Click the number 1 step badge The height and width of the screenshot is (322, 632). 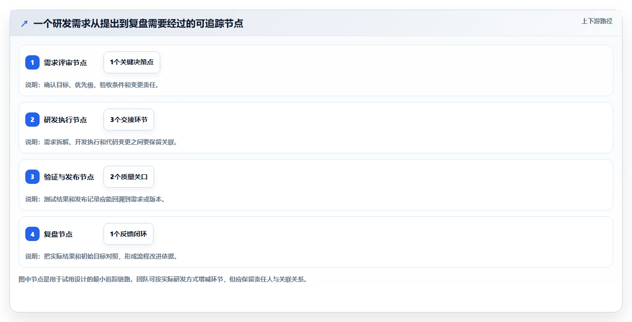32,62
